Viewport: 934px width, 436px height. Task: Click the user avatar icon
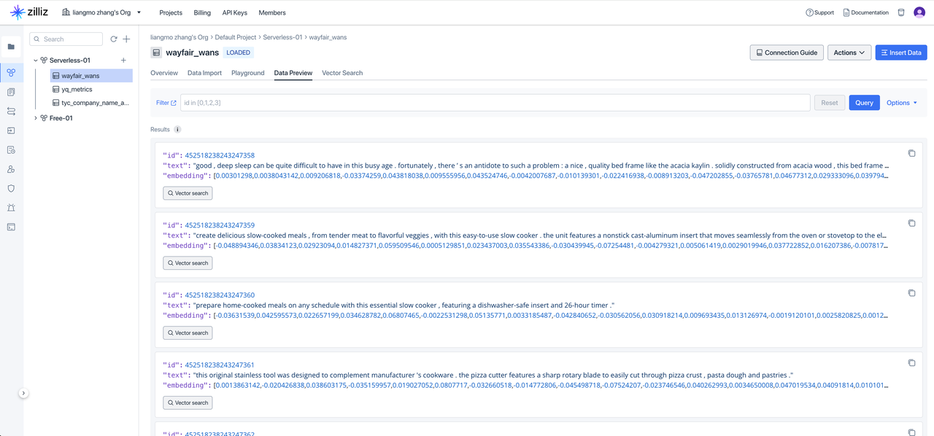tap(919, 12)
